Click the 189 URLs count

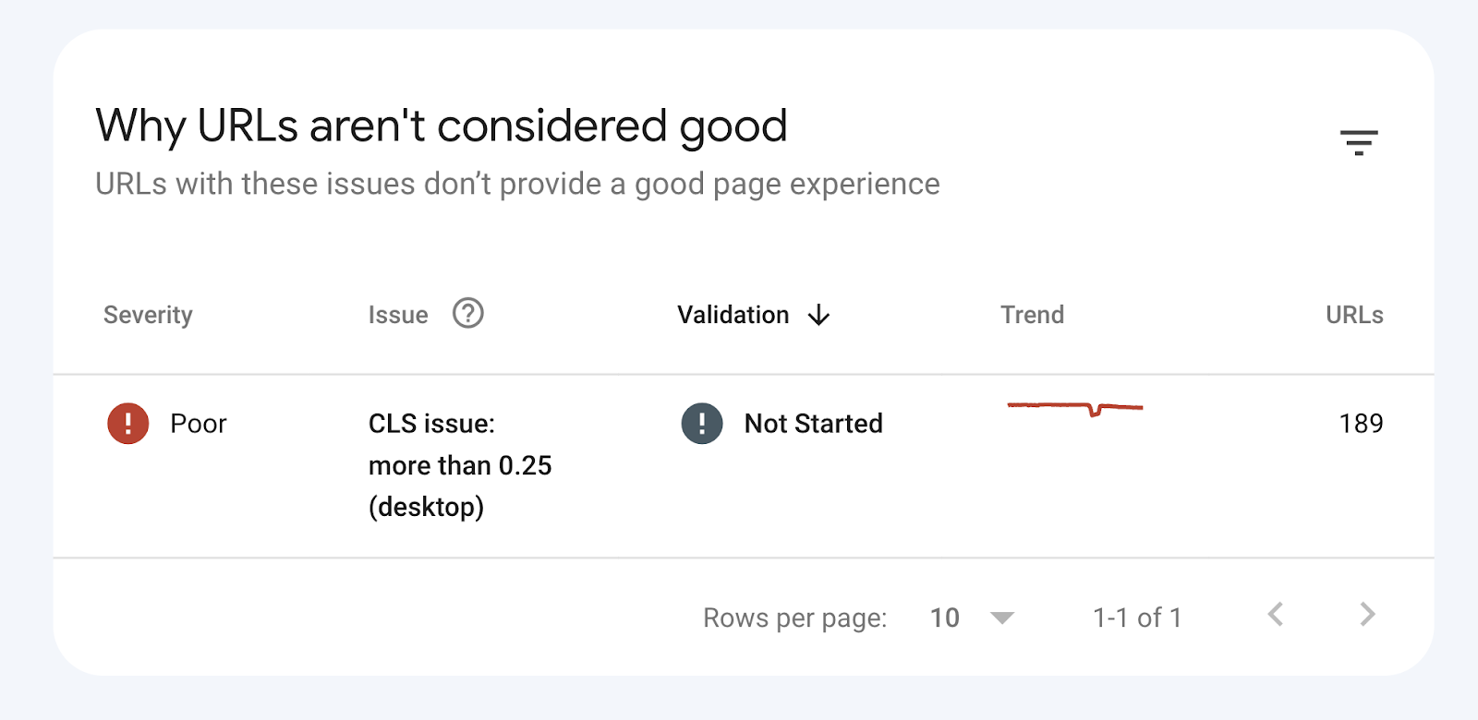coord(1361,424)
